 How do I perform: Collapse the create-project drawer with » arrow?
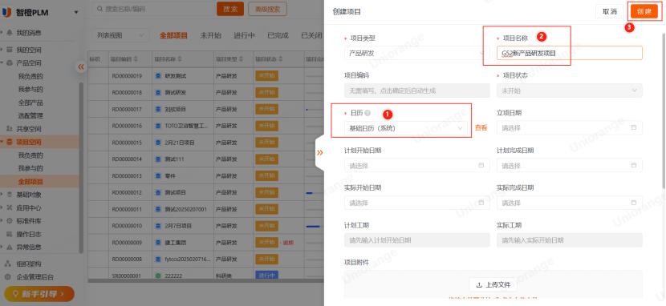(x=320, y=152)
